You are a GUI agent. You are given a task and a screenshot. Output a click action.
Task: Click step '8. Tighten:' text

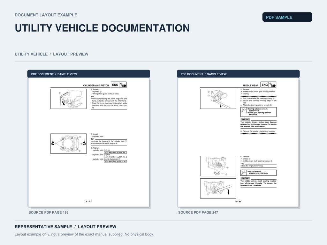click(x=95, y=148)
